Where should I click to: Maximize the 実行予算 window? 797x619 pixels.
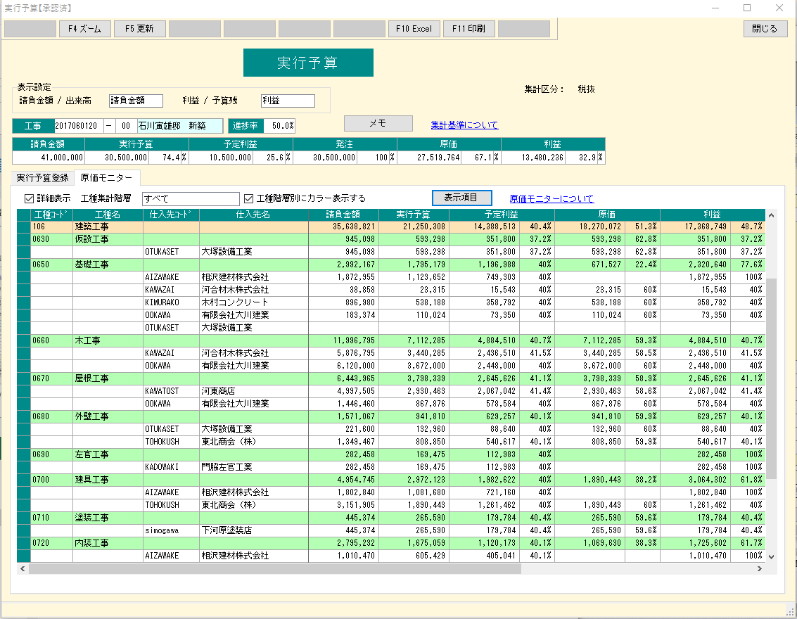click(747, 8)
